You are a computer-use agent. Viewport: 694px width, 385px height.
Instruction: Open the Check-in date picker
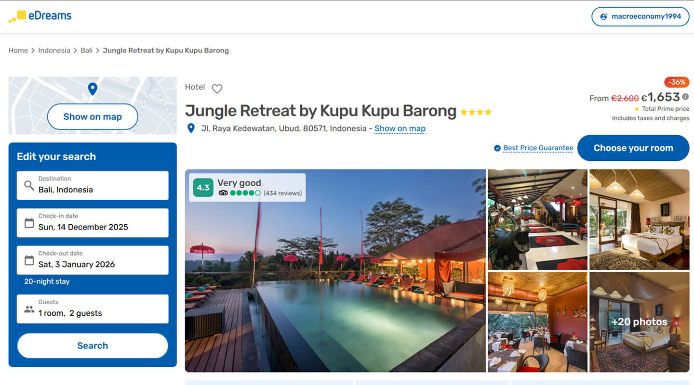(93, 223)
